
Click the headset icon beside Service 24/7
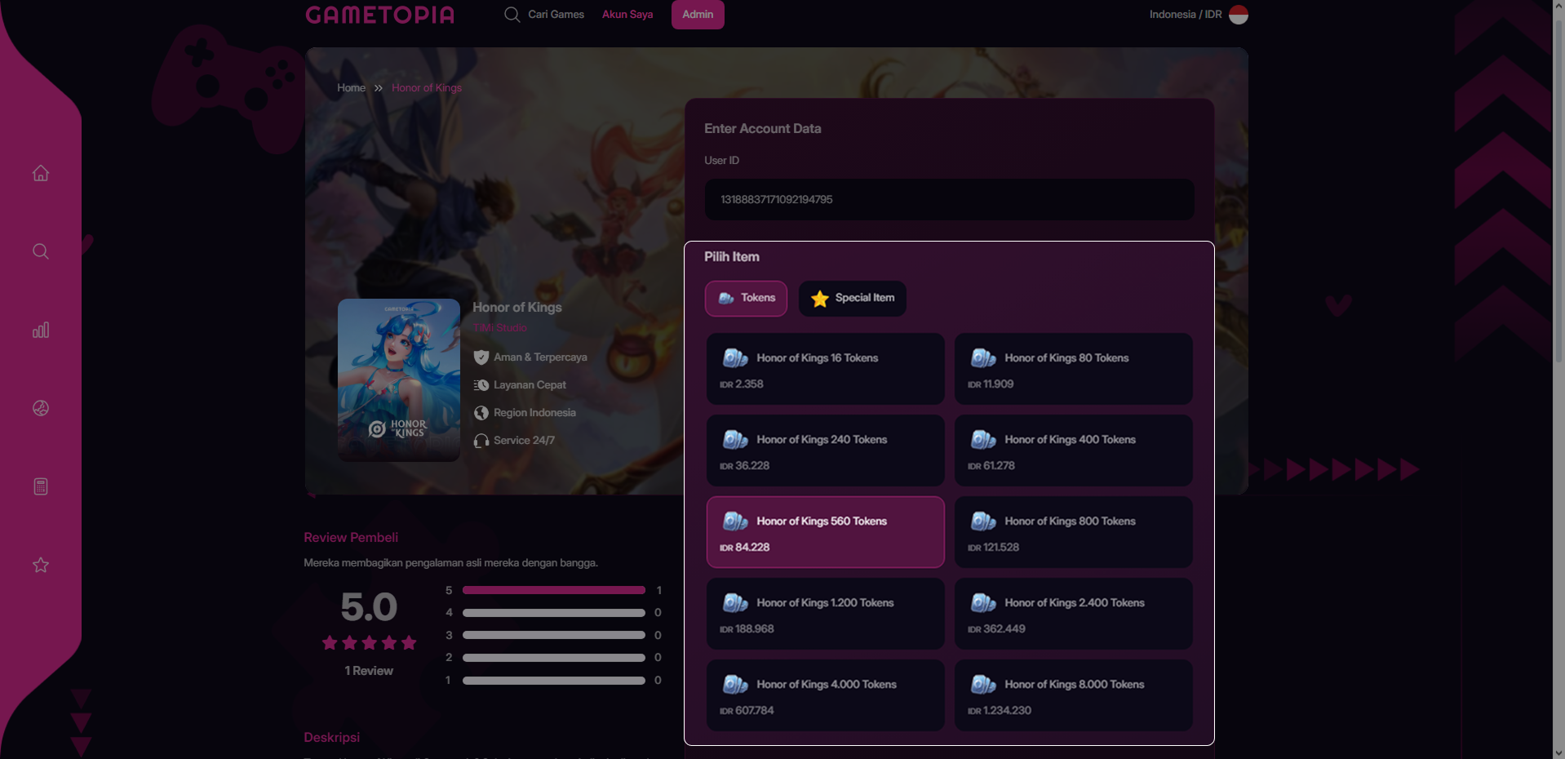coord(481,441)
